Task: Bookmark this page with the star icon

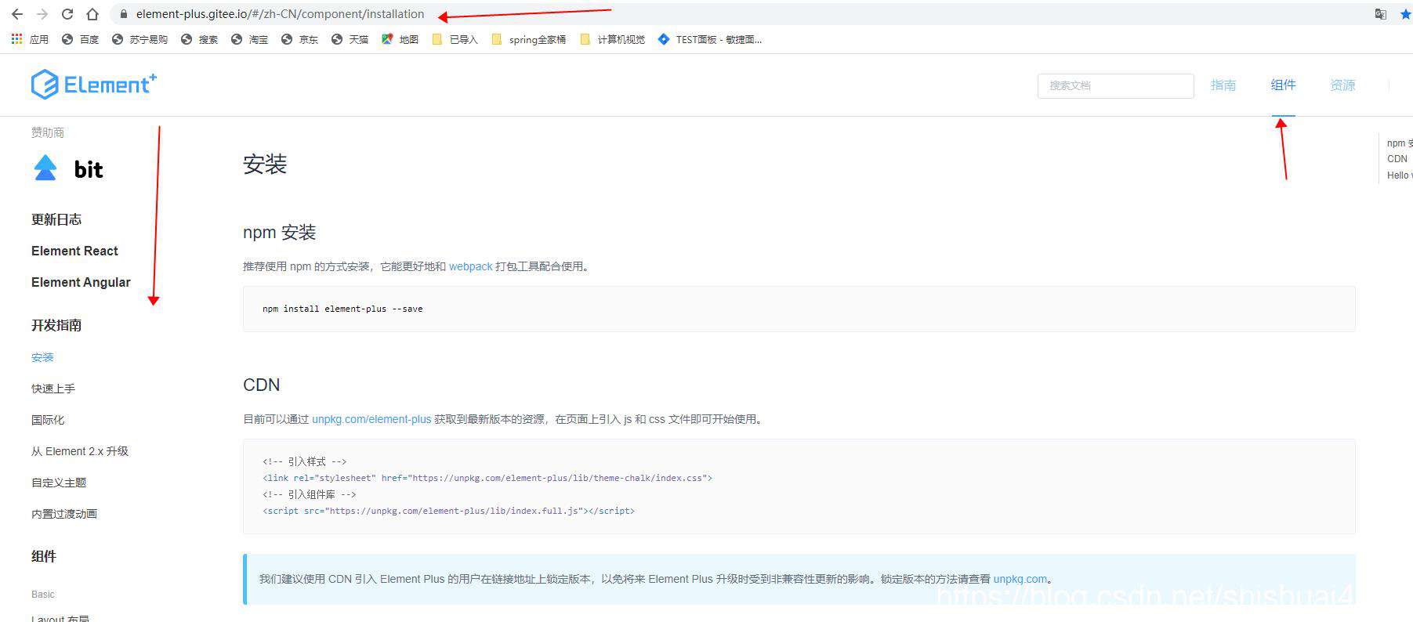Action: (1405, 14)
